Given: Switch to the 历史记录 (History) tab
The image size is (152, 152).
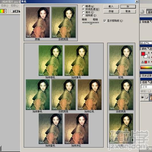Looking at the screenshot, I should [x=146, y=76].
